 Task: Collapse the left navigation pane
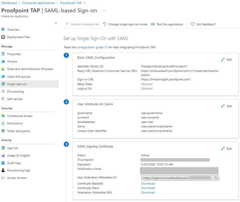55,23
